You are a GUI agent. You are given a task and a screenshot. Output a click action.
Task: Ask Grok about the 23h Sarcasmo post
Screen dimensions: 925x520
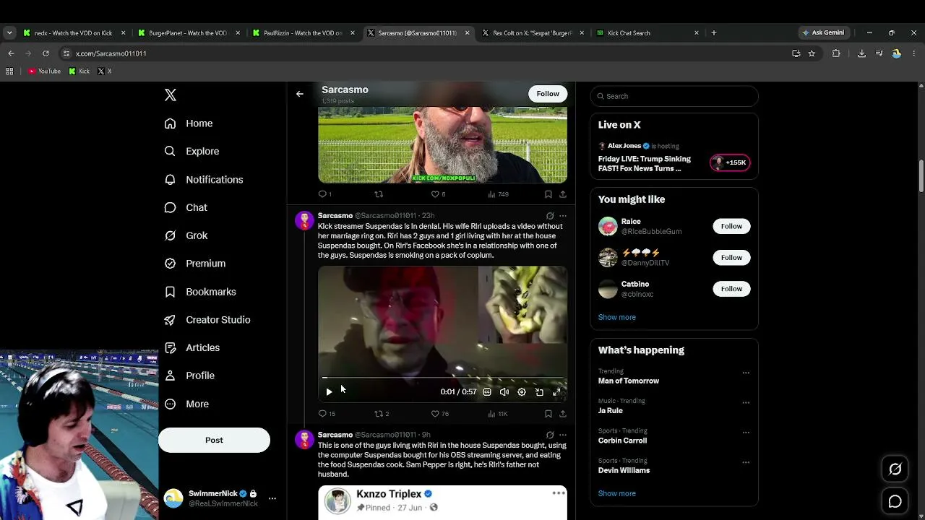[x=550, y=216]
